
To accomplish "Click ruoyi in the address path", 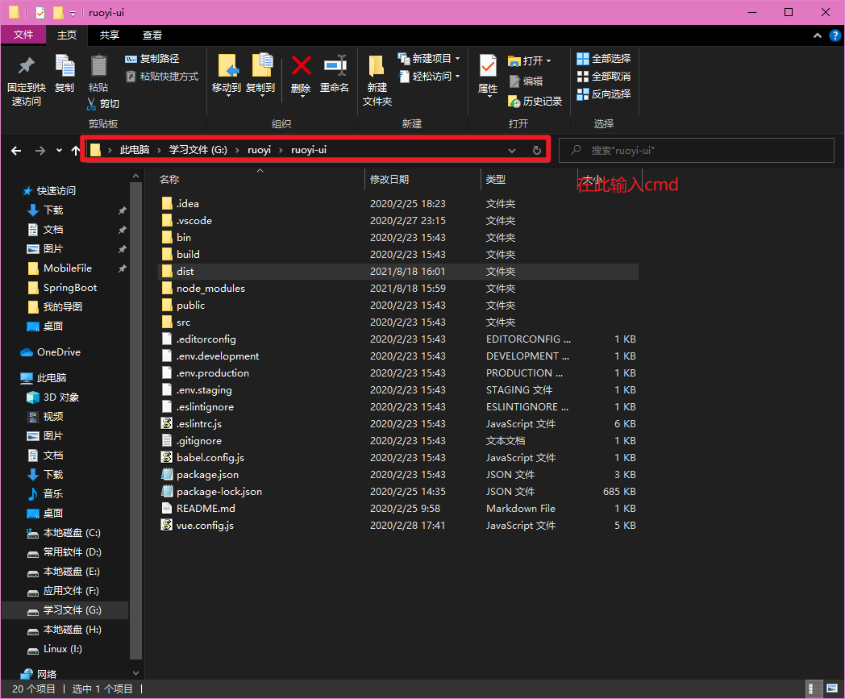I will (259, 151).
